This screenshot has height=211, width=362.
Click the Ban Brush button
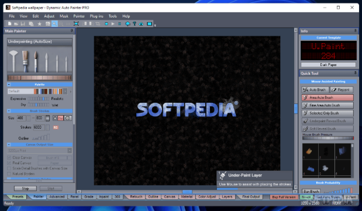[311, 191]
